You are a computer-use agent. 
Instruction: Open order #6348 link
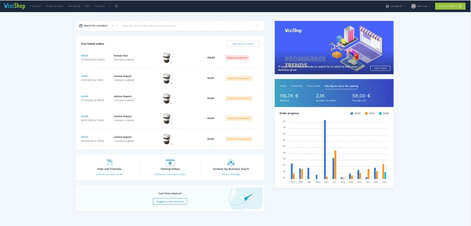85,116
